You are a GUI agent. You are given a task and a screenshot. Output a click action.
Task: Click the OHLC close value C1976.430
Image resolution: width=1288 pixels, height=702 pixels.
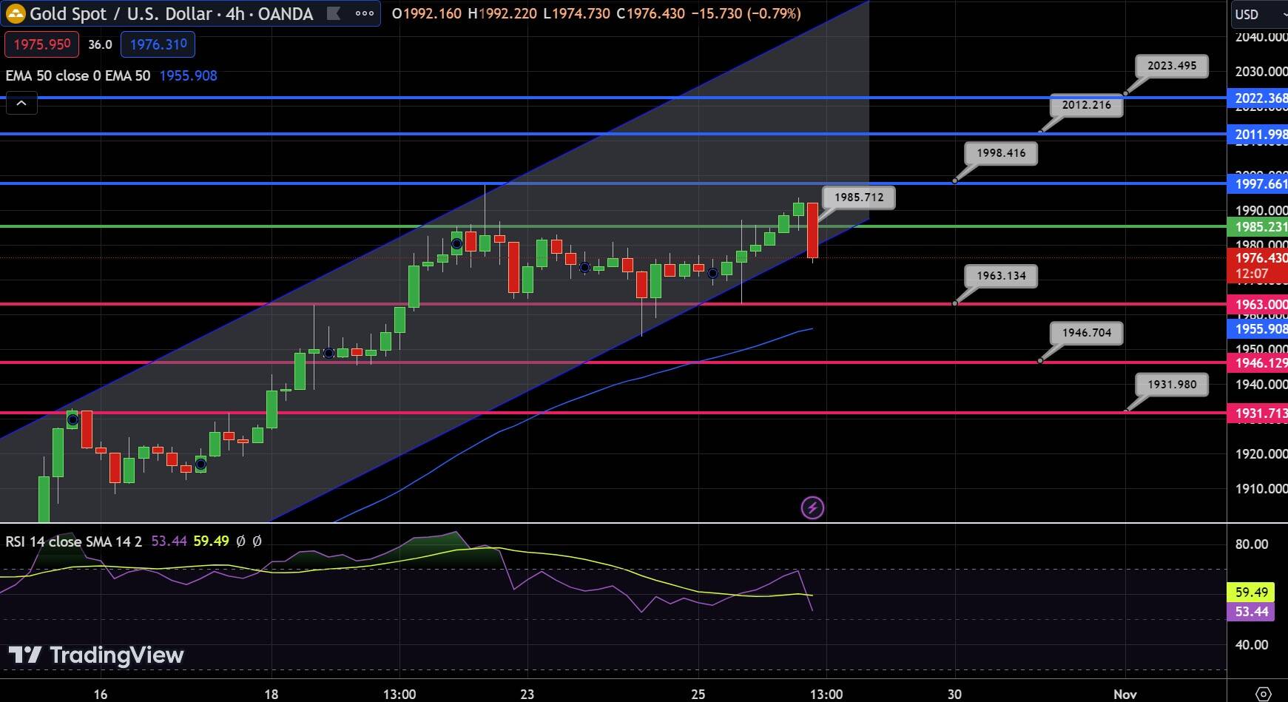[652, 13]
